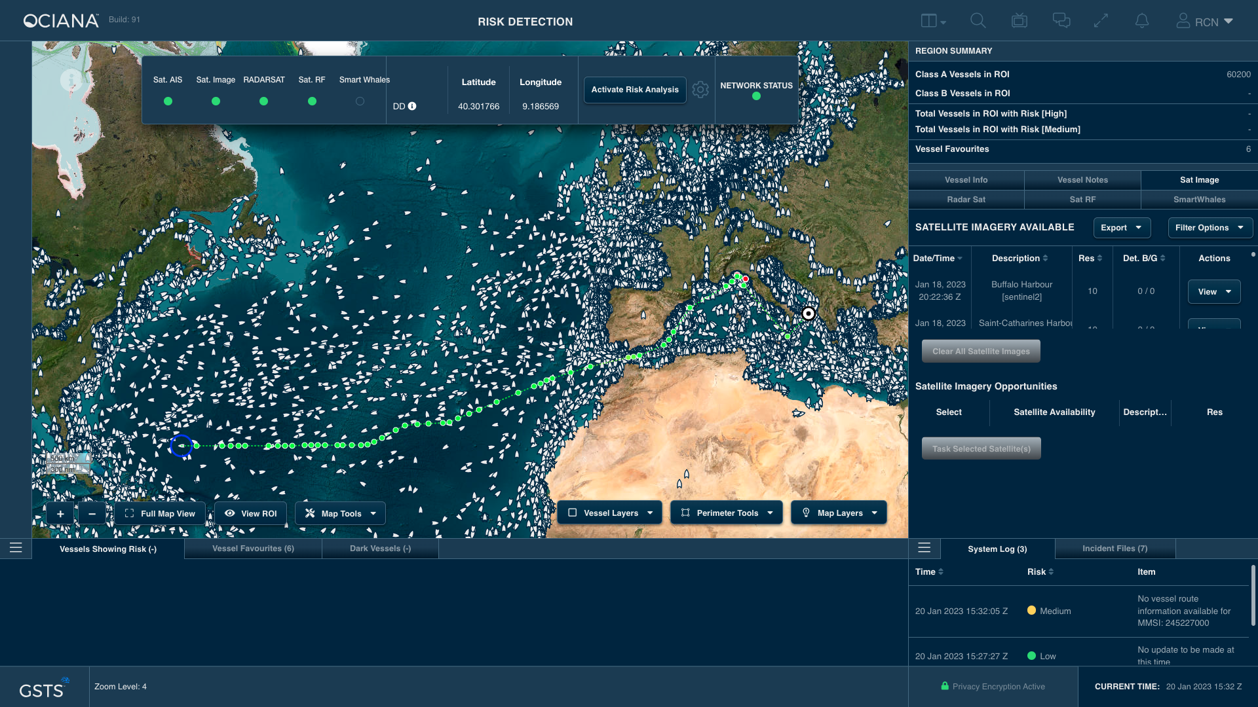Open the Incident Files (7) tab
This screenshot has width=1258, height=707.
tap(1115, 549)
